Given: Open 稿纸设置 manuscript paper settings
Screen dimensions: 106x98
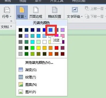Looking at the screenshot, I should (x=55, y=13).
